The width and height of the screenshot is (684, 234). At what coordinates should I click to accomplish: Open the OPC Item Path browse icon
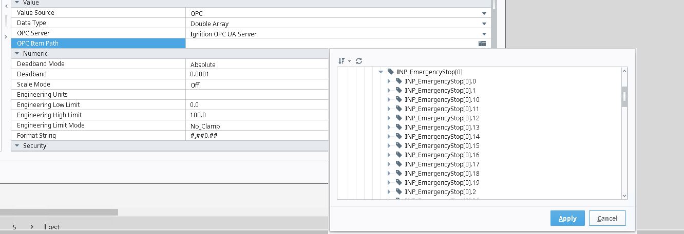coord(482,44)
